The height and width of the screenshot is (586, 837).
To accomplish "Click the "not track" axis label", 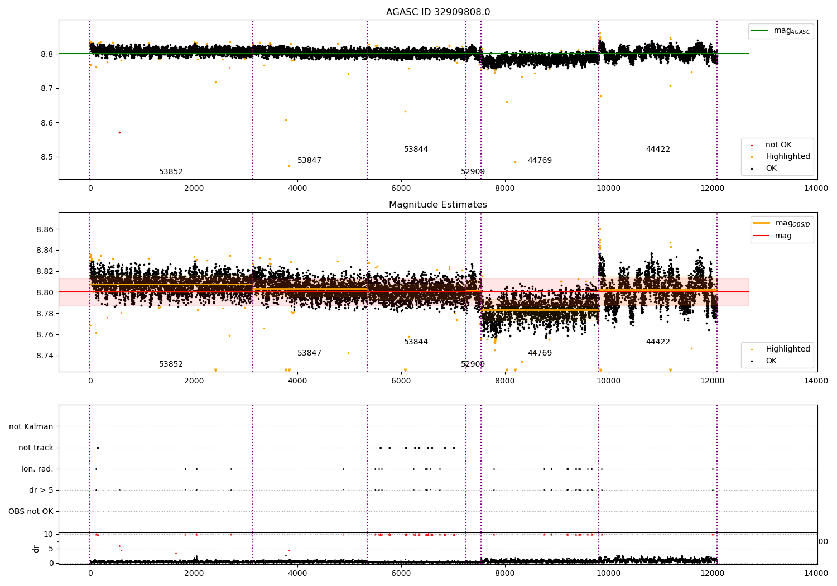I will 36,448.
